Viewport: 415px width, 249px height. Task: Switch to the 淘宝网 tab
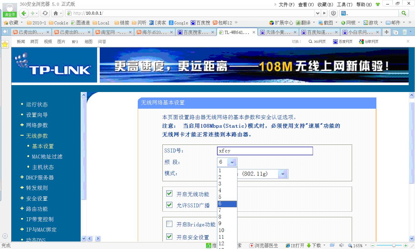114,32
